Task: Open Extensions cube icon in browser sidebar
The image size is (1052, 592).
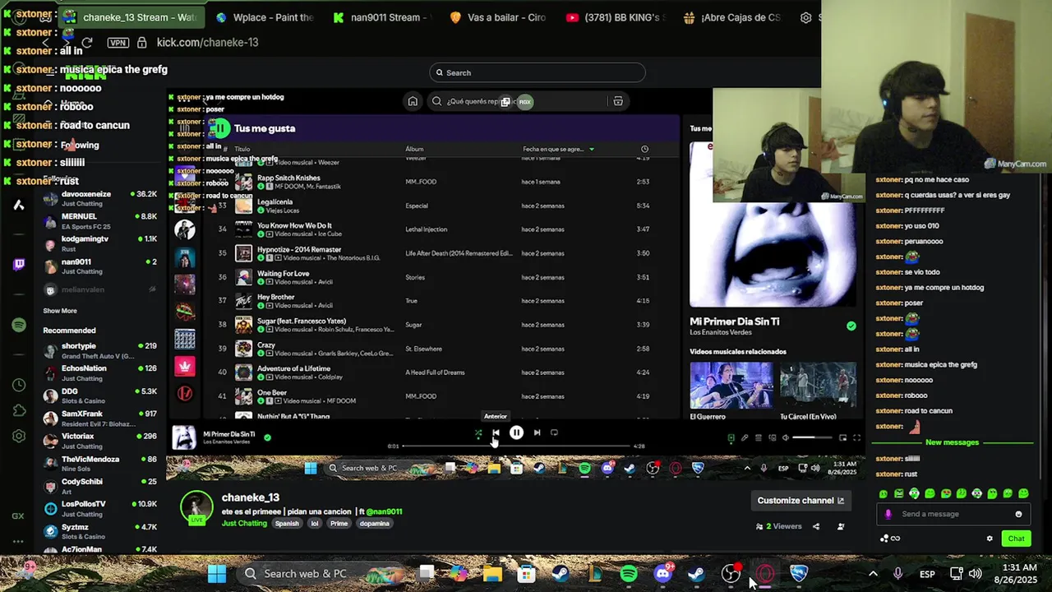Action: (18, 410)
